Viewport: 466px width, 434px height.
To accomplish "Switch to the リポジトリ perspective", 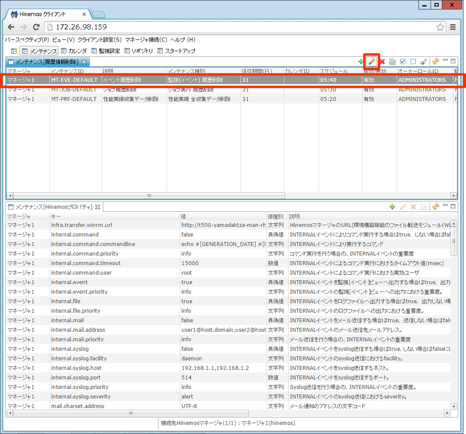I will coord(139,51).
